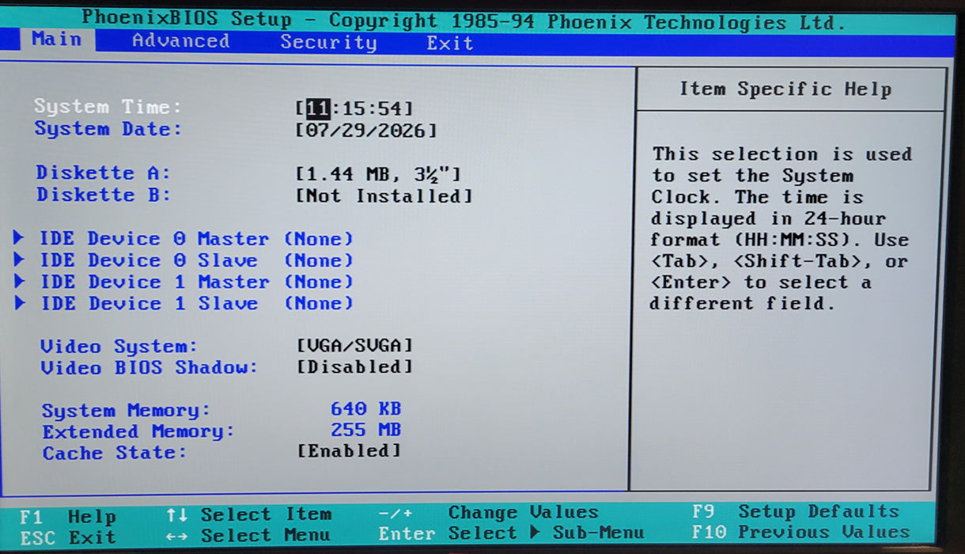Click the F10 Previous Values shortcut
The width and height of the screenshot is (965, 554).
[x=800, y=532]
